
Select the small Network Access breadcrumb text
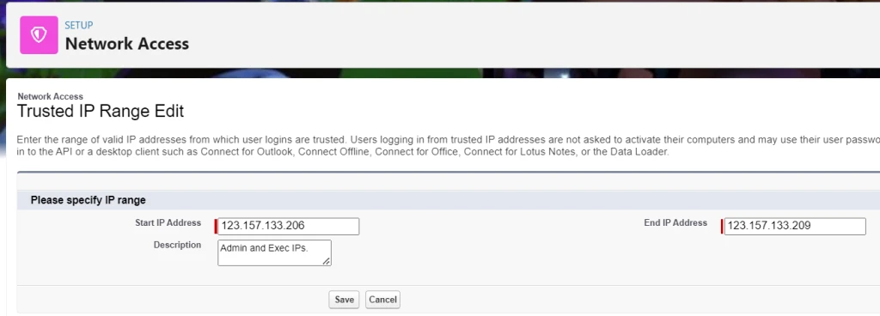tap(51, 96)
